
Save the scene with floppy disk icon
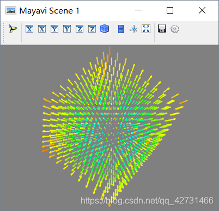click(x=162, y=29)
